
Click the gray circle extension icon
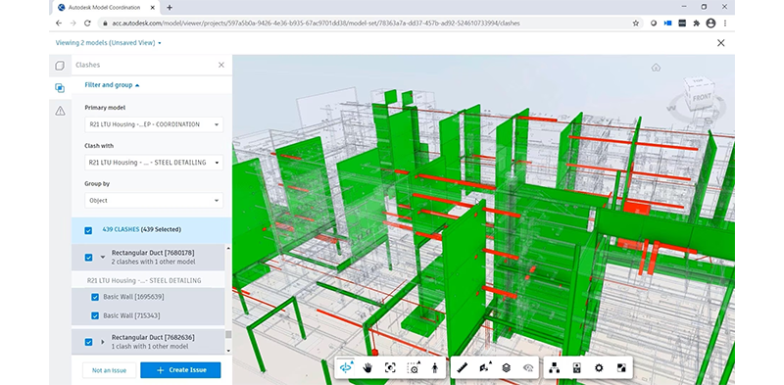click(x=654, y=23)
